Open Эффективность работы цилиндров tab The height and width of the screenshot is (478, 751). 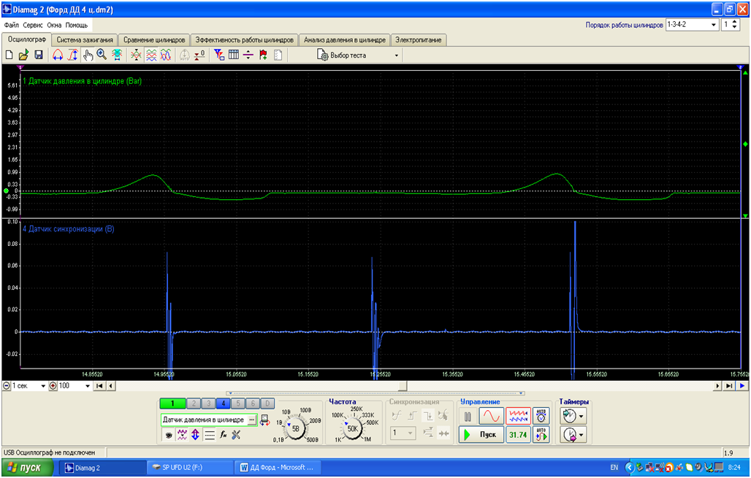[244, 39]
